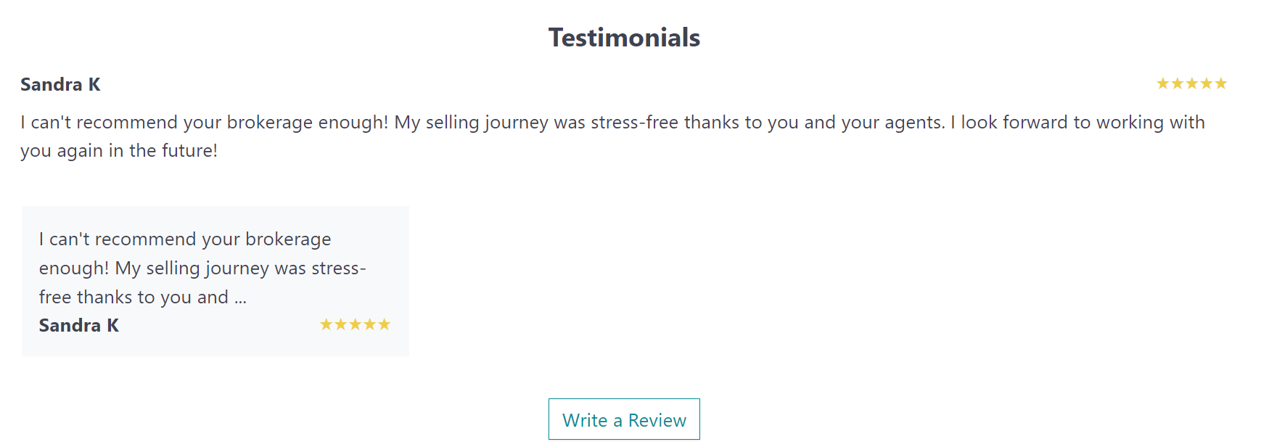
Task: Click the fifth star inside the review card
Action: pyautogui.click(x=385, y=325)
